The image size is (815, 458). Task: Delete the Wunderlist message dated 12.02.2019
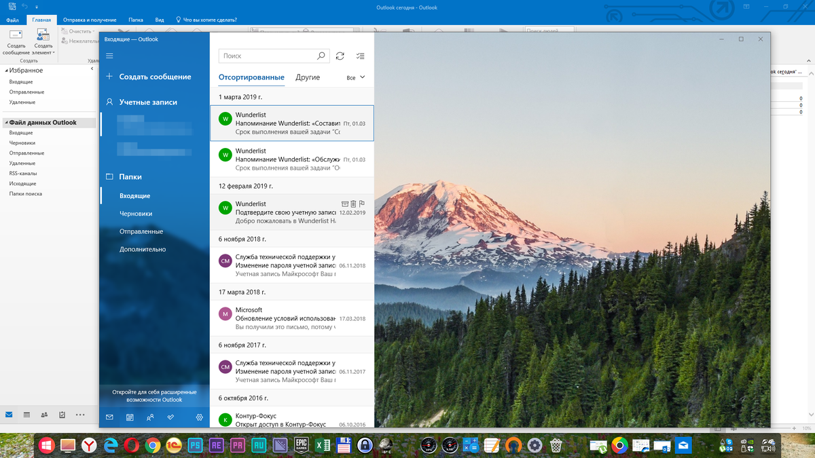point(353,203)
